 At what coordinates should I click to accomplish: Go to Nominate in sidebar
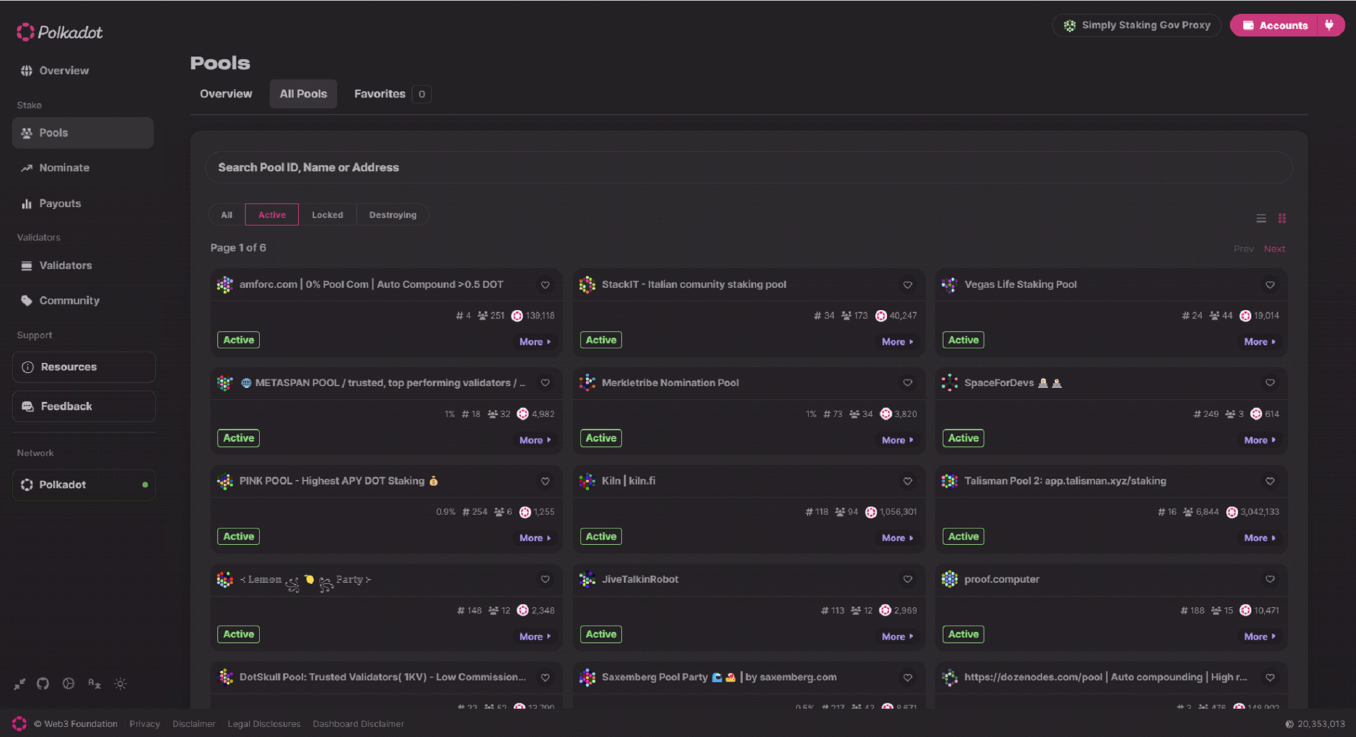coord(64,168)
